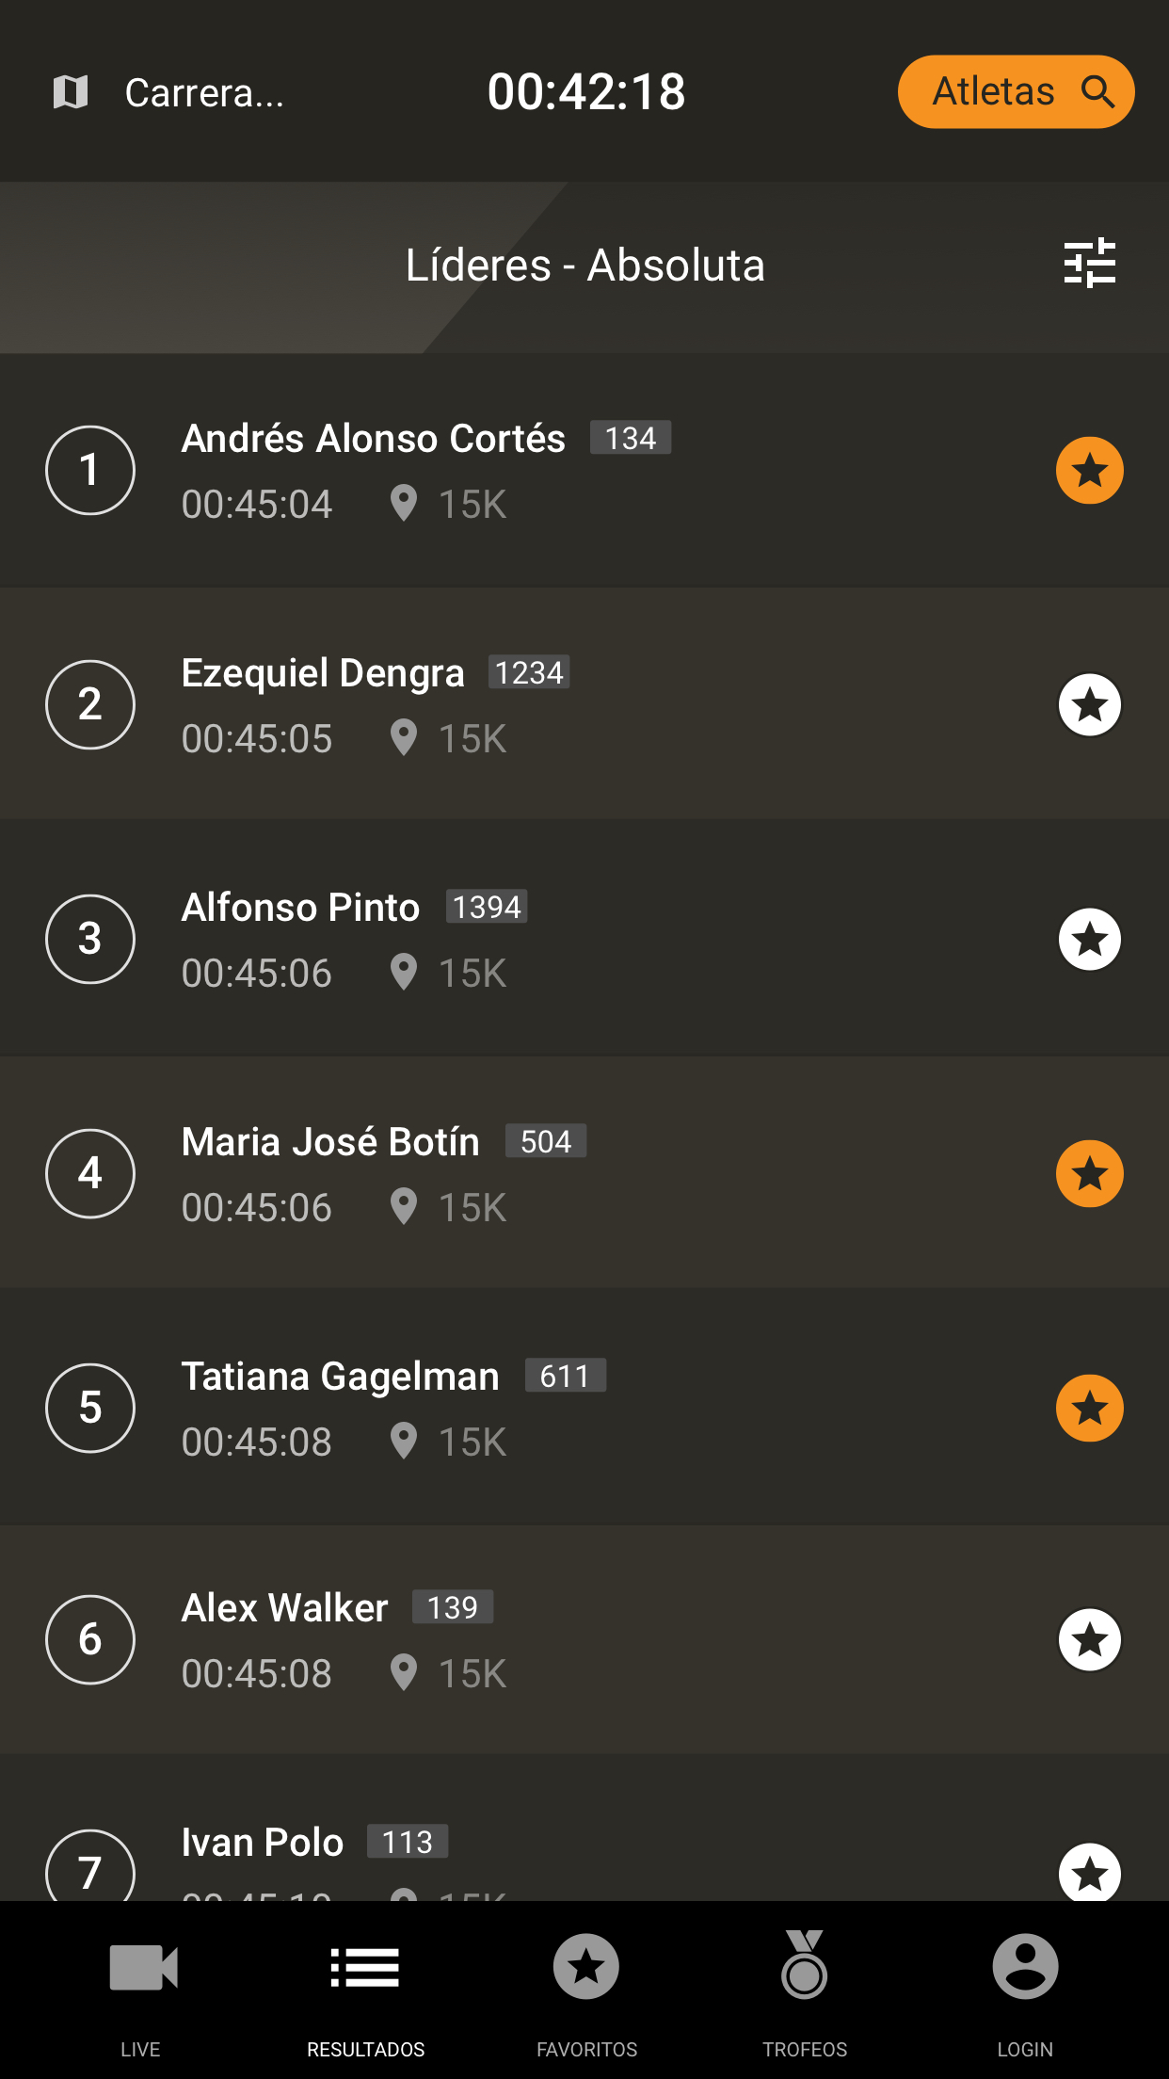Tap the search magnifier in Atletas
1169x2079 pixels.
[x=1097, y=92]
